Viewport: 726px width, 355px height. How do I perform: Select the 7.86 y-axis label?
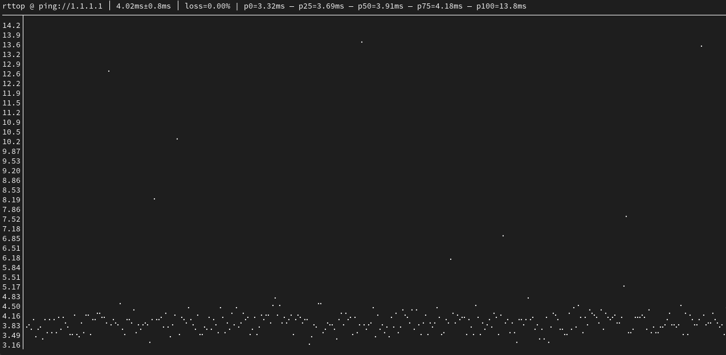click(11, 210)
